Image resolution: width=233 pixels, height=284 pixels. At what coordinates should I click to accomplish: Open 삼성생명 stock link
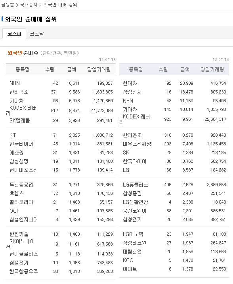click(x=19, y=161)
